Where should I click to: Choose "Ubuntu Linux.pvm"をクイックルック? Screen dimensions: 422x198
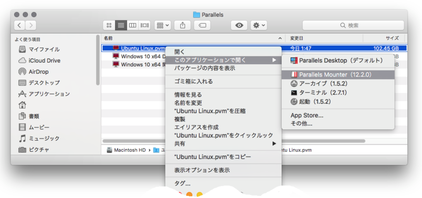(223, 135)
